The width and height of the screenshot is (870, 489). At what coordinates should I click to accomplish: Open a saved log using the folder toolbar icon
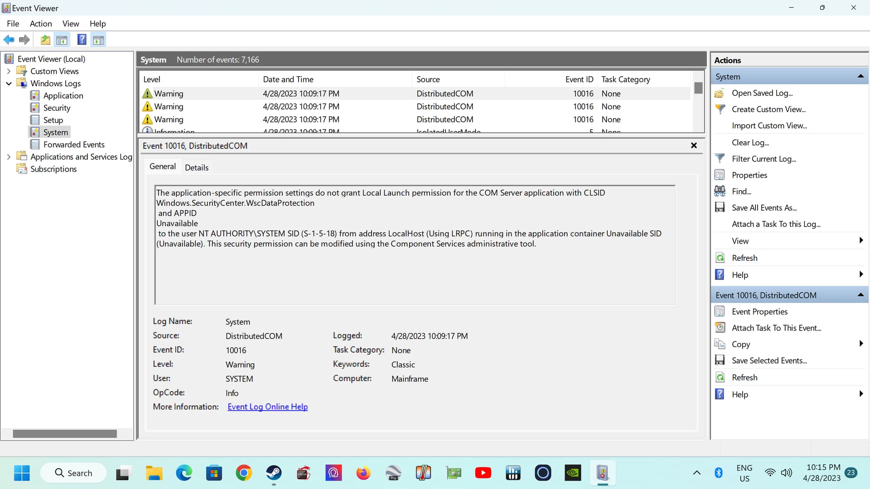(x=45, y=40)
